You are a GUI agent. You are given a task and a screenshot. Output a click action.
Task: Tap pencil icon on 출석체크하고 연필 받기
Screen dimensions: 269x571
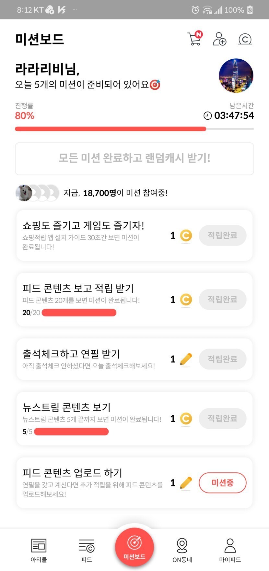(x=186, y=359)
